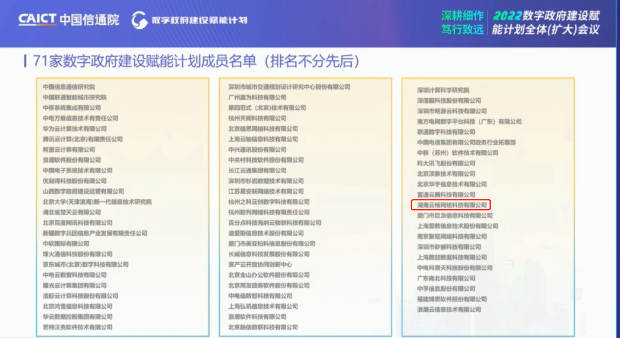Select the row 山西数字政府建设运营有限公司
The width and height of the screenshot is (620, 338).
[83, 191]
